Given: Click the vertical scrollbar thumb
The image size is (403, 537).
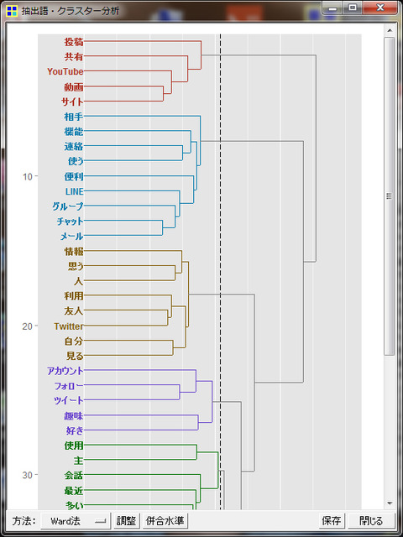Looking at the screenshot, I should pyautogui.click(x=390, y=196).
